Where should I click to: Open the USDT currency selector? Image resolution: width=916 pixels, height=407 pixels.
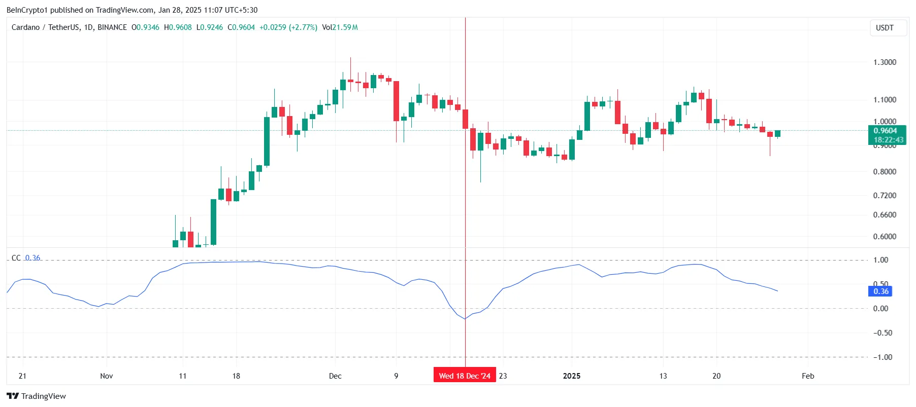(888, 28)
